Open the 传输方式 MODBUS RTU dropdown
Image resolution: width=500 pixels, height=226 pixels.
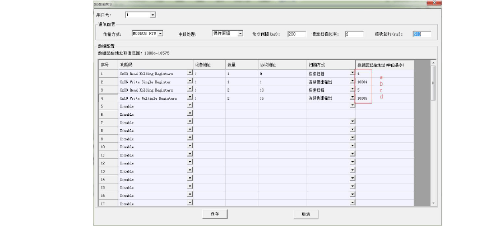160,34
